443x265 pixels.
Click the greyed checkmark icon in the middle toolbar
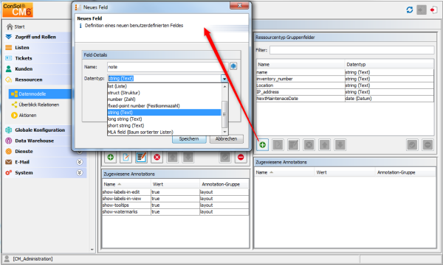pyautogui.click(x=225, y=157)
